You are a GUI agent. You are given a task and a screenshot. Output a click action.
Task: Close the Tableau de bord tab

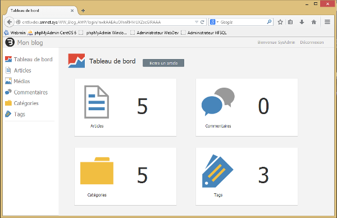click(x=72, y=11)
